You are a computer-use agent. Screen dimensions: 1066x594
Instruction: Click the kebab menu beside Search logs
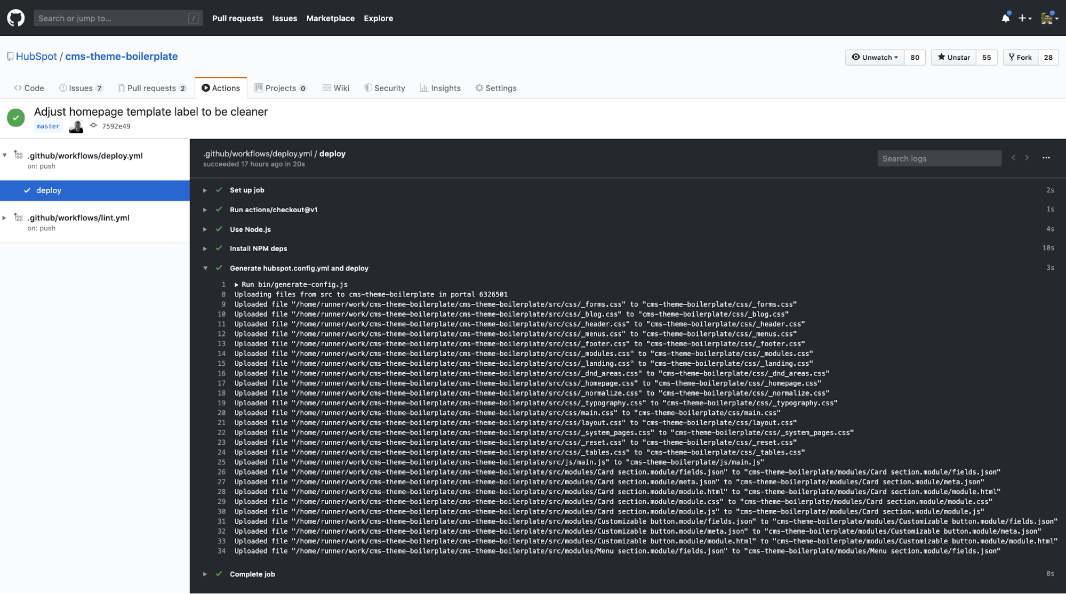tap(1046, 158)
